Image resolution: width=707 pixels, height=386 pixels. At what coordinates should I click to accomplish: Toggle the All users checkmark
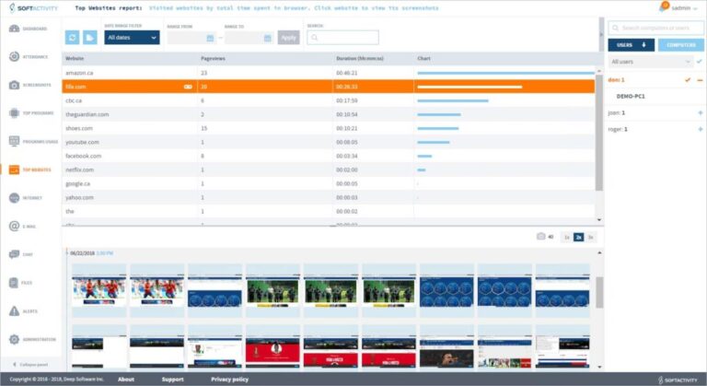tap(700, 62)
